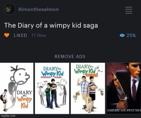The image size is (141, 118).
Task: Open the Dog Days movie poster
Action: click(x=88, y=88)
